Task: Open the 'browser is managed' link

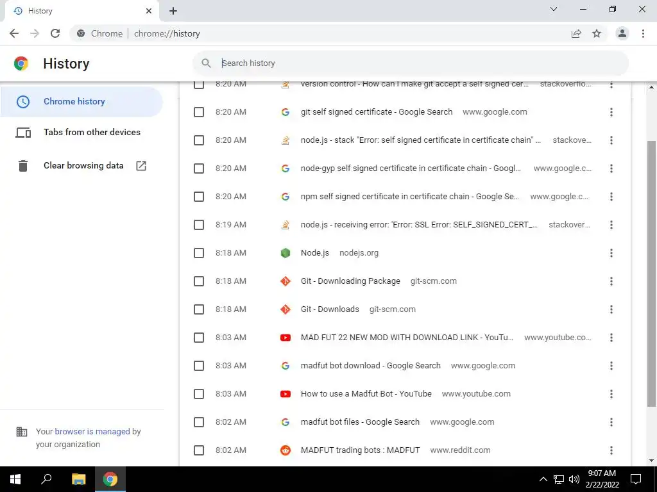Action: pyautogui.click(x=92, y=431)
